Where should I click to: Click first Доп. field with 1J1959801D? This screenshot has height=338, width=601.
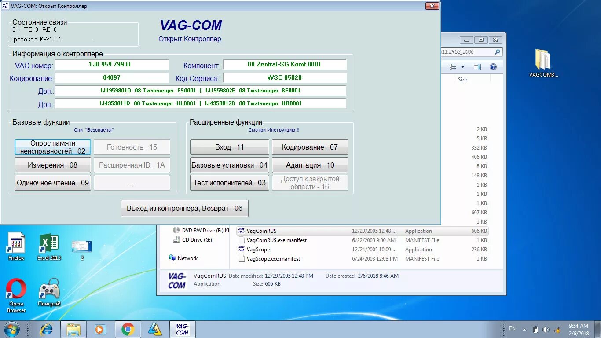click(201, 91)
